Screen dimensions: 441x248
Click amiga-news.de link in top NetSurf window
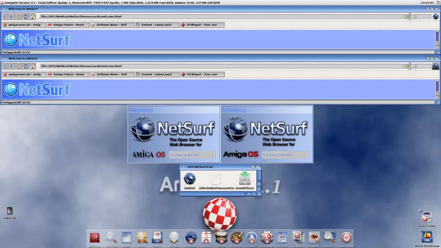click(23, 25)
